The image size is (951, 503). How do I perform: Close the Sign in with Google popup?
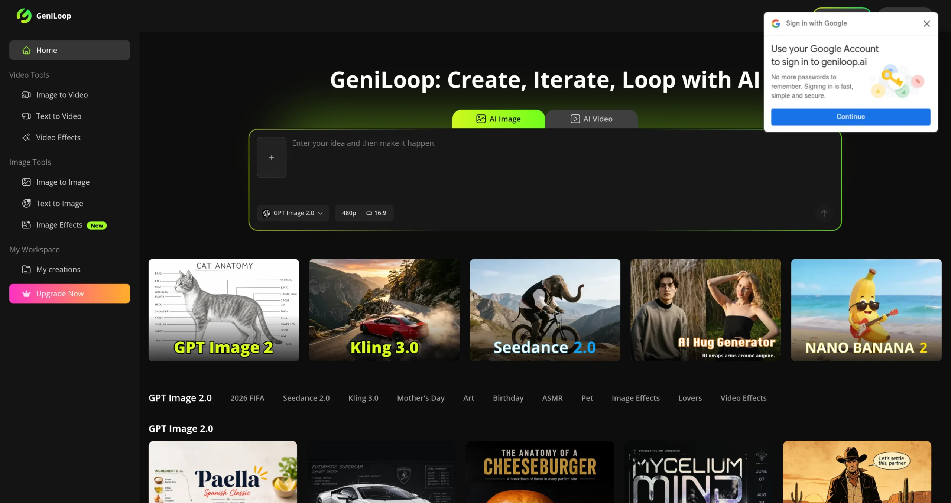click(x=926, y=24)
